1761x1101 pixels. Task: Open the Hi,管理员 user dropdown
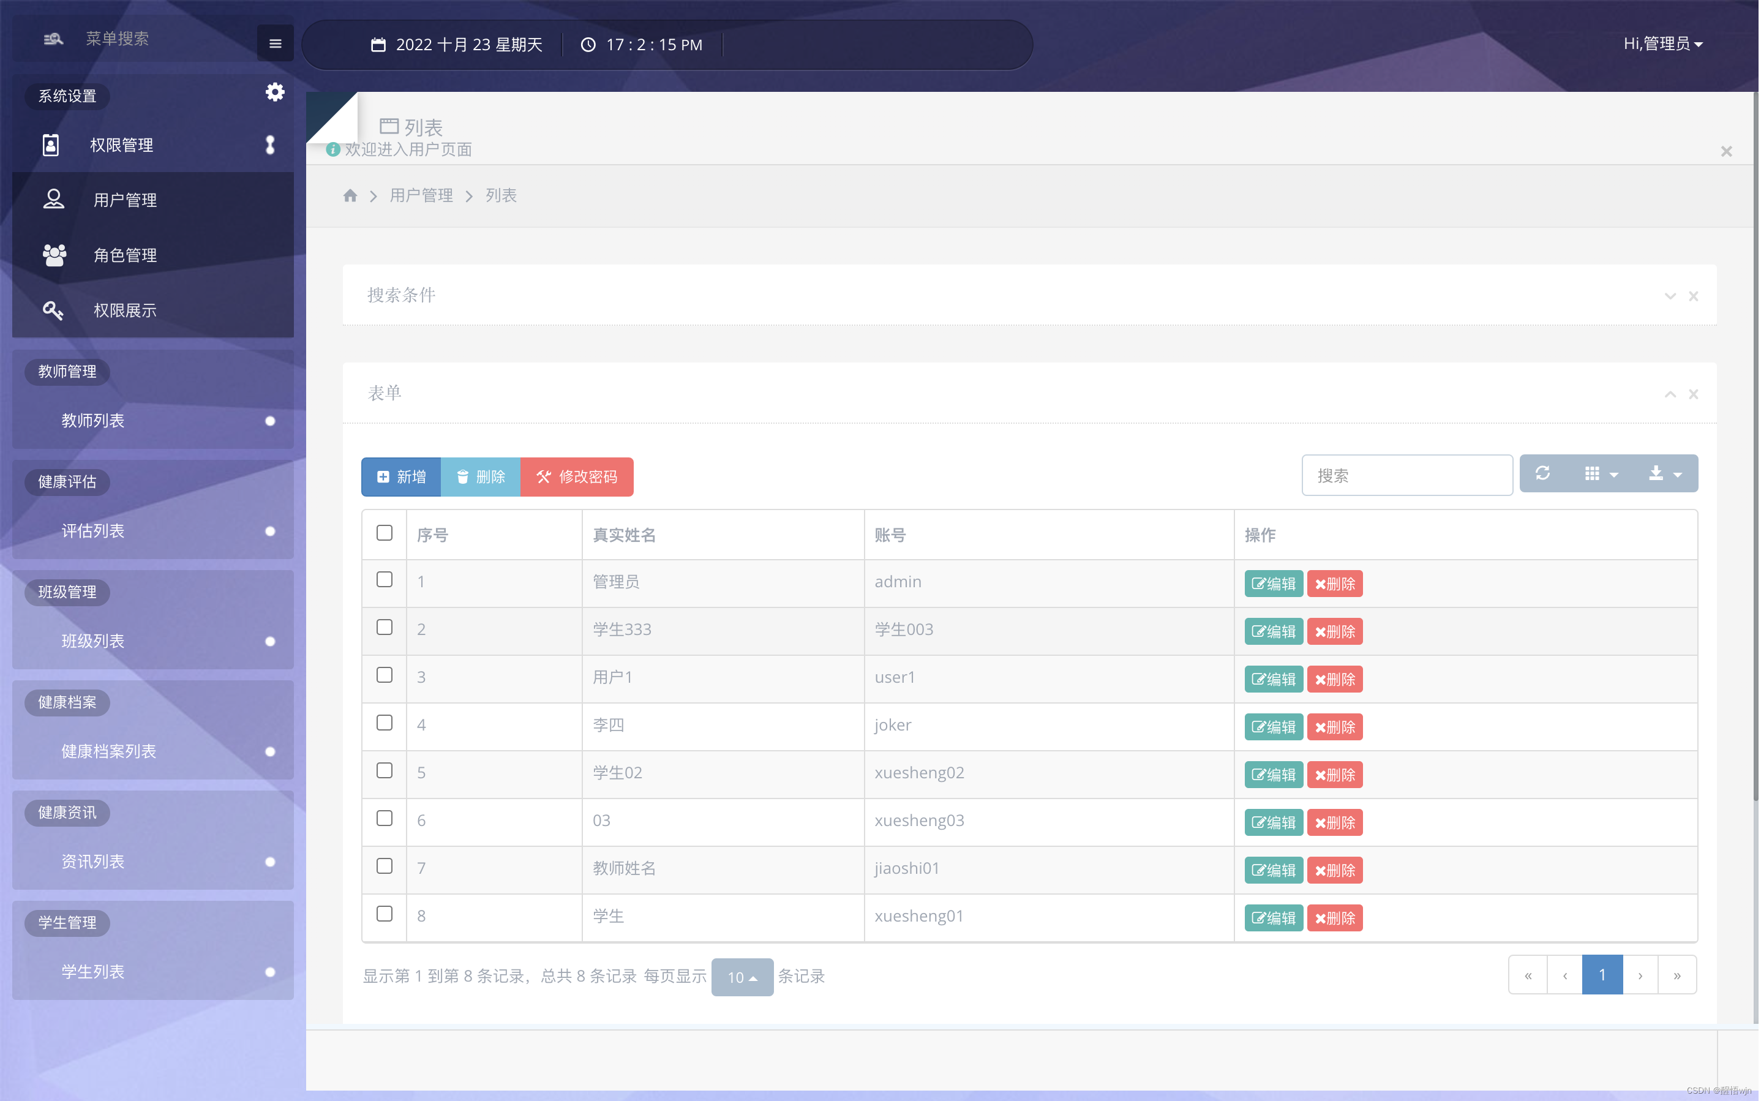tap(1662, 43)
